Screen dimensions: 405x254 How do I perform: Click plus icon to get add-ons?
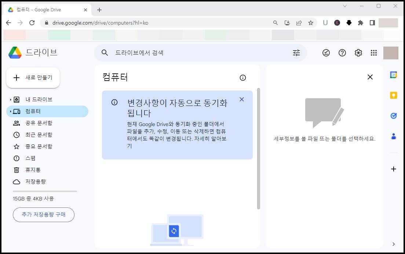pos(393,169)
